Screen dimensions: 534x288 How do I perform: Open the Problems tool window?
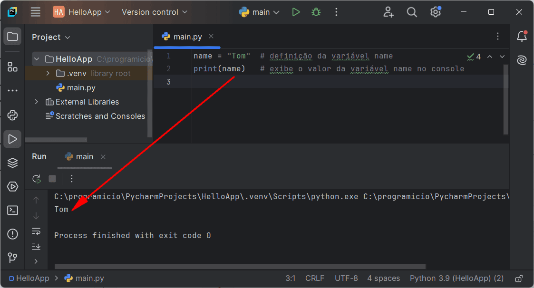point(12,234)
